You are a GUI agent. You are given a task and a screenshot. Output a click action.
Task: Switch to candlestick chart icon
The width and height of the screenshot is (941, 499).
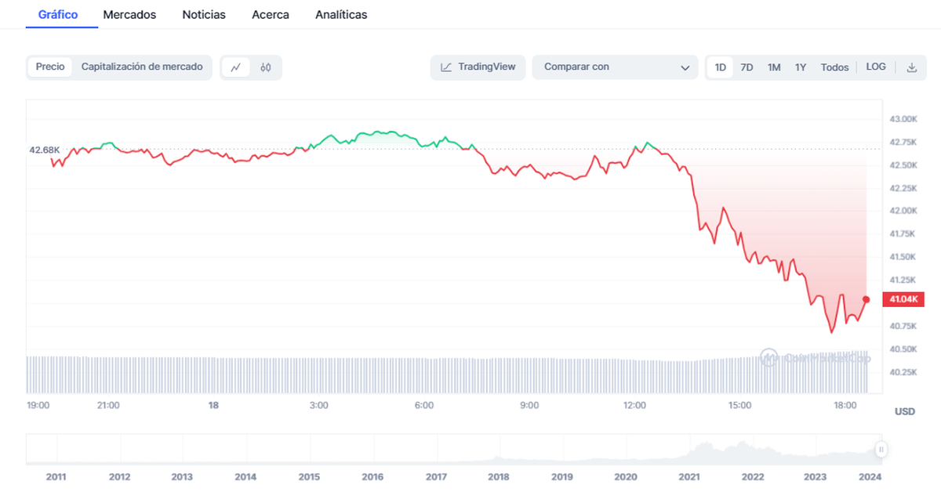tap(266, 67)
